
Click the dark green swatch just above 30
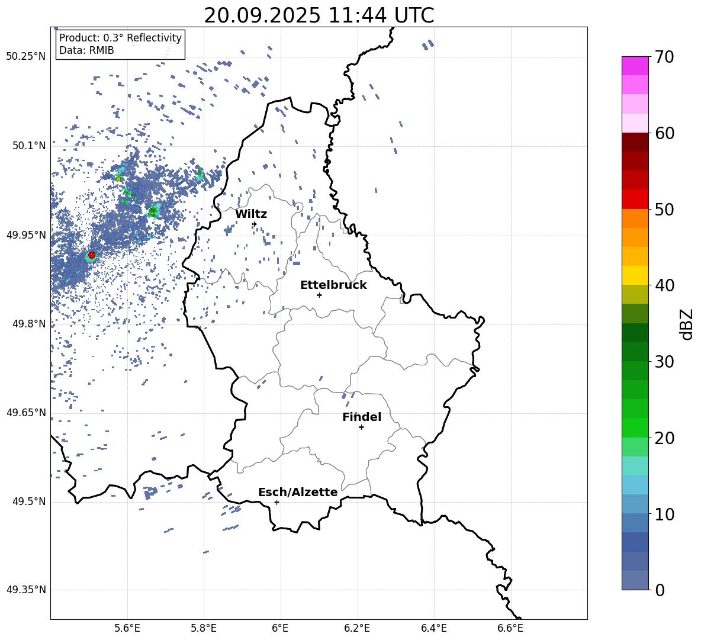(635, 351)
